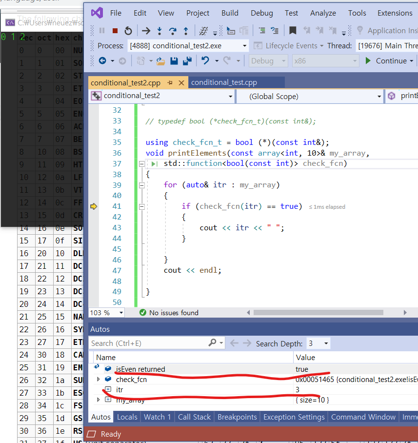Click the run-to-click green glyph on line 37
The height and width of the screenshot is (443, 418).
tap(155, 163)
